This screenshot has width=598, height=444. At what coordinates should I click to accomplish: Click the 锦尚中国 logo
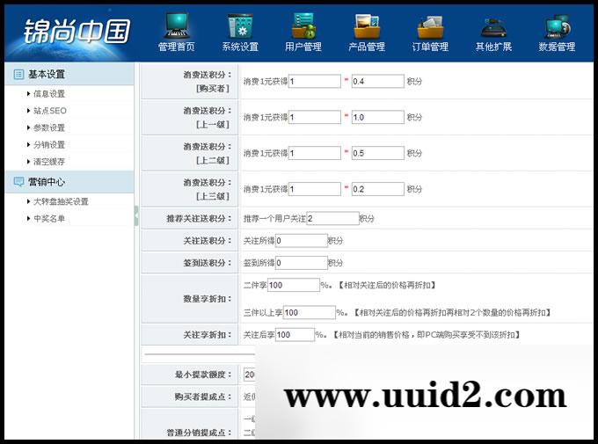tap(77, 32)
